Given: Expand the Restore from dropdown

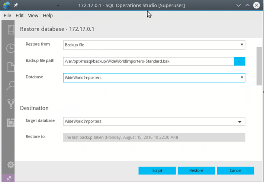Looking at the screenshot, I should pyautogui.click(x=154, y=45).
